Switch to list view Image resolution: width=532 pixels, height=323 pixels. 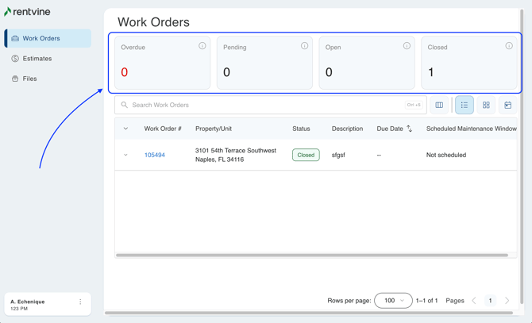(x=465, y=105)
